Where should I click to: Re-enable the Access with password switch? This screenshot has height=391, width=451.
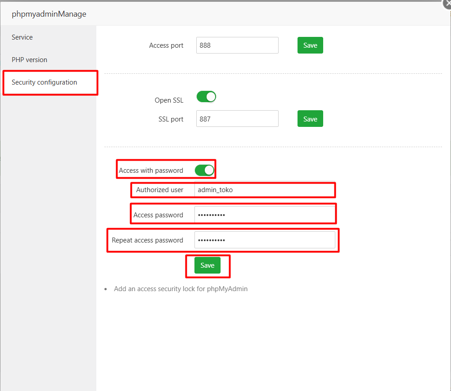[204, 170]
